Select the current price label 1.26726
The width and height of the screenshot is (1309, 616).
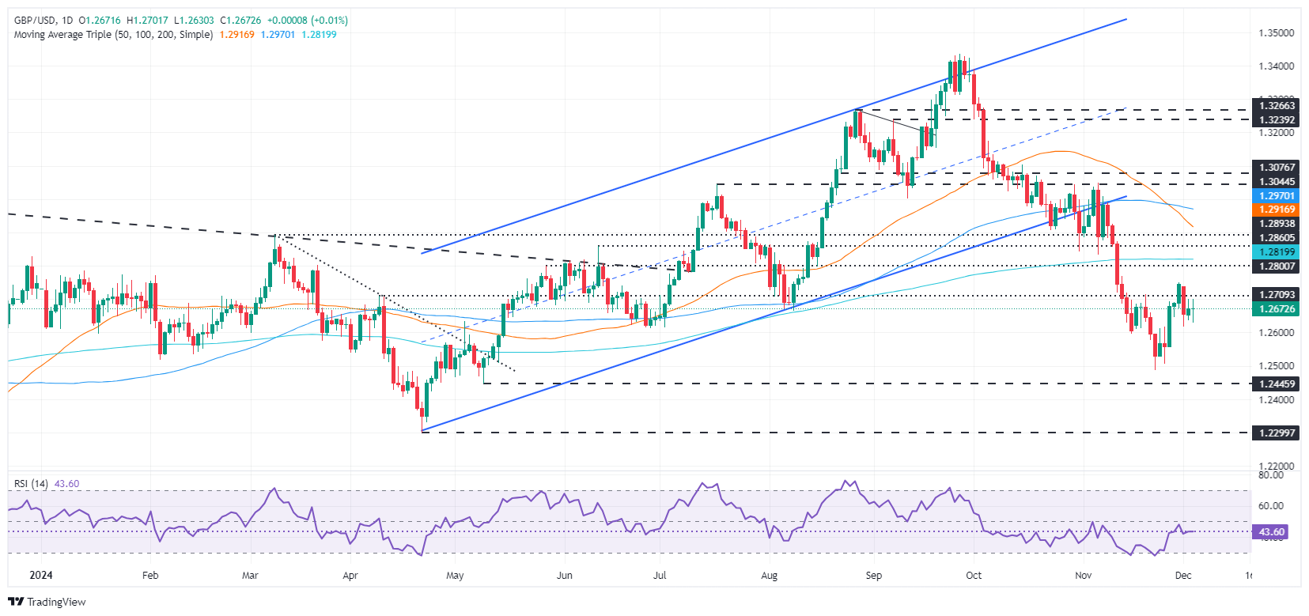coord(1277,309)
